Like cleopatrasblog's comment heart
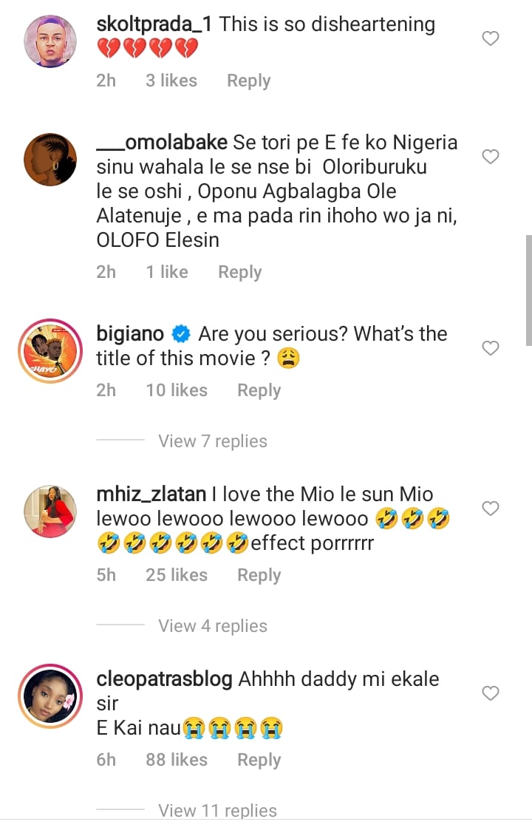The height and width of the screenshot is (833, 532). [491, 693]
